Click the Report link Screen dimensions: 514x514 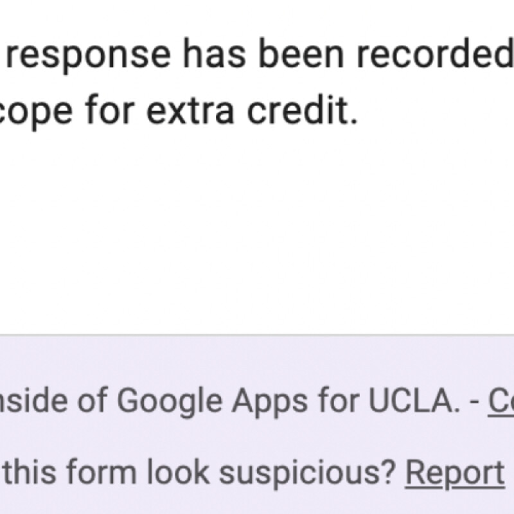coord(454,473)
